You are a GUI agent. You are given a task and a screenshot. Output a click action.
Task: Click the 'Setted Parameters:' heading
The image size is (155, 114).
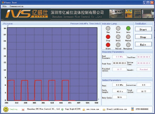(x=112, y=80)
